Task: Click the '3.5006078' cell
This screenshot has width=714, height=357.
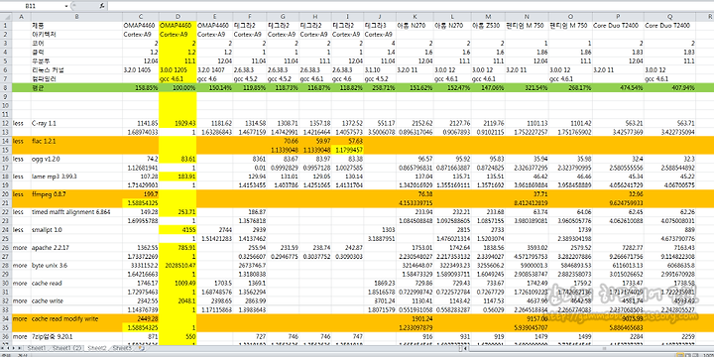Action: pyautogui.click(x=380, y=132)
